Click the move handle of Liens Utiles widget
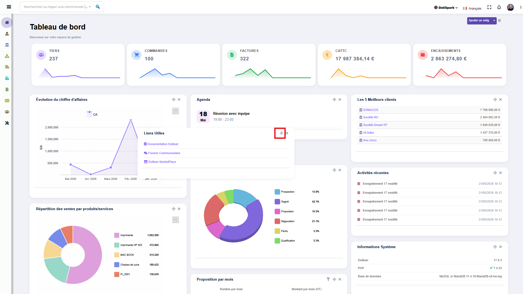The width and height of the screenshot is (523, 294). pos(281,133)
